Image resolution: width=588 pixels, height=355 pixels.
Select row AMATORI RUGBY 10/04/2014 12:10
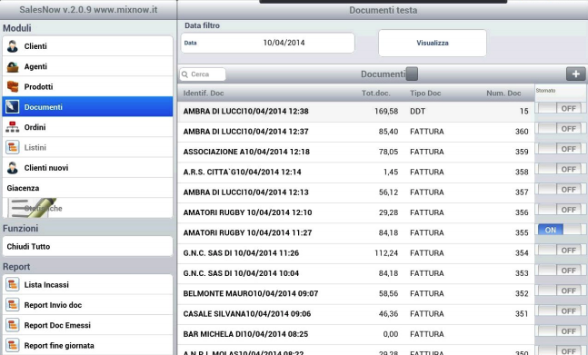click(x=356, y=212)
